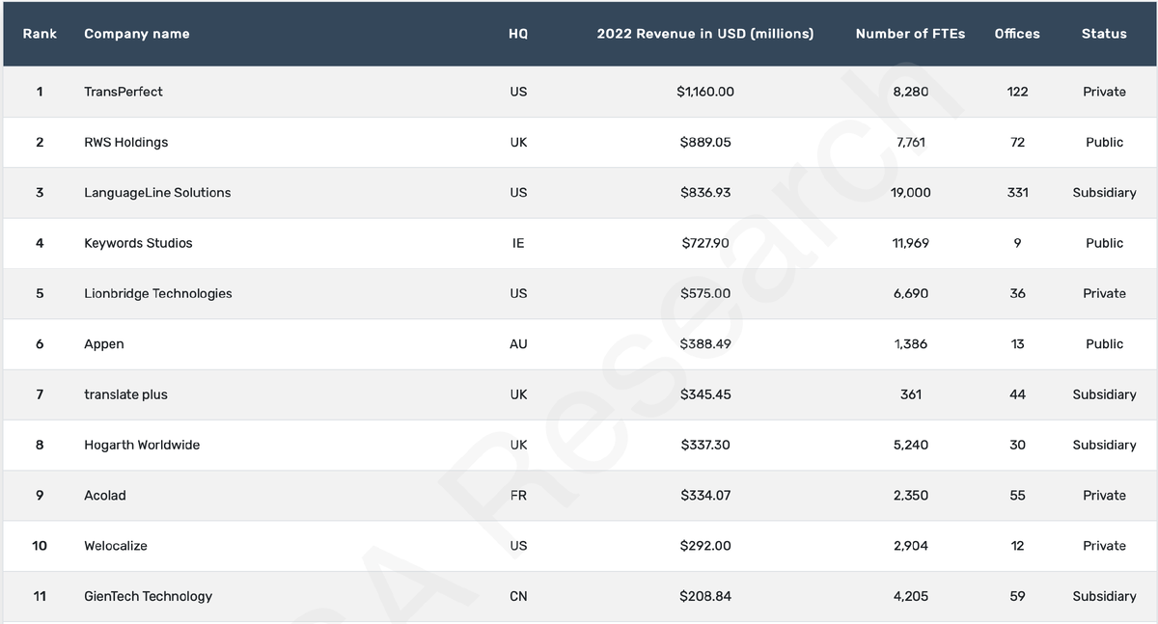The height and width of the screenshot is (624, 1158).
Task: Click the 2,904 FTEs value
Action: pos(911,546)
